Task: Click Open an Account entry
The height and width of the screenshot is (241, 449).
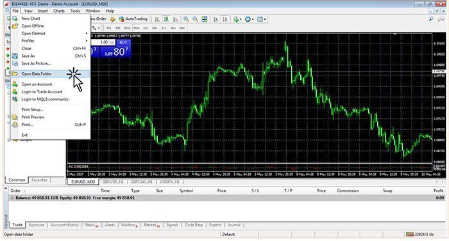Action: (51, 84)
